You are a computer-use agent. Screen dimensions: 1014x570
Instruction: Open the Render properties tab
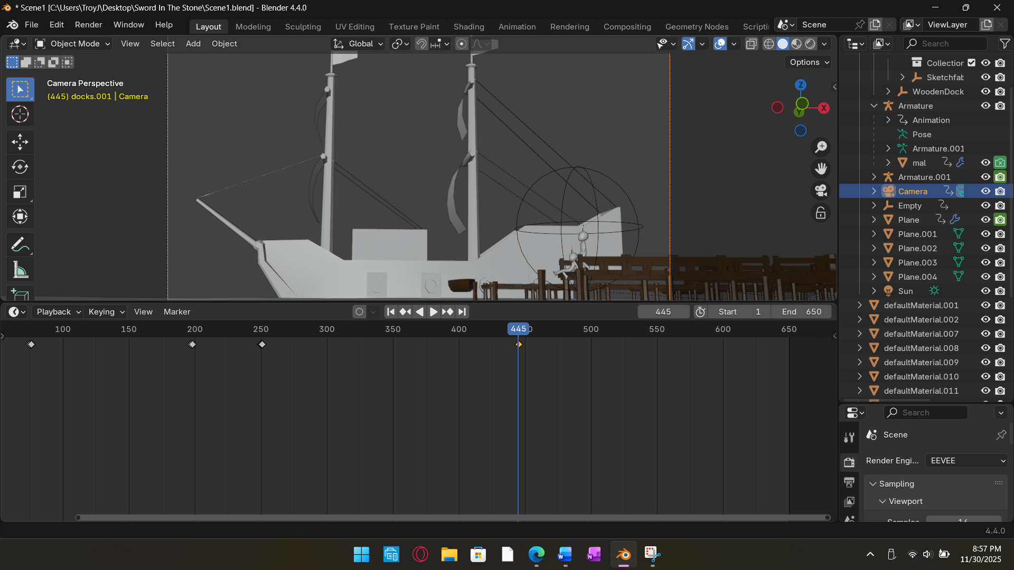pyautogui.click(x=849, y=462)
